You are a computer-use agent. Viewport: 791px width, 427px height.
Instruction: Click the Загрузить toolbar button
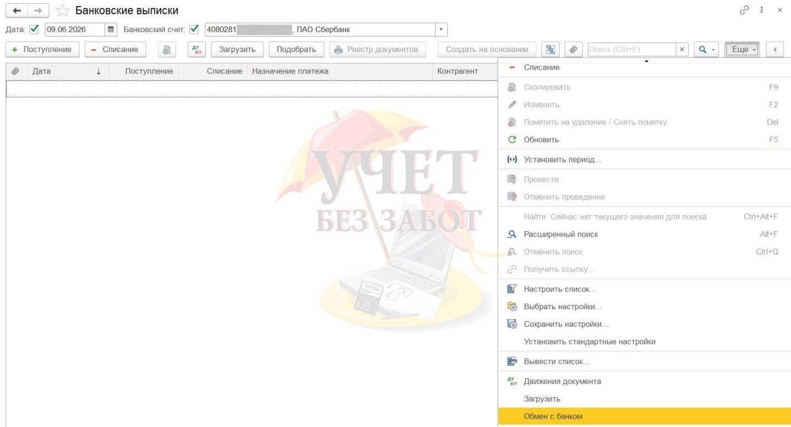(237, 49)
